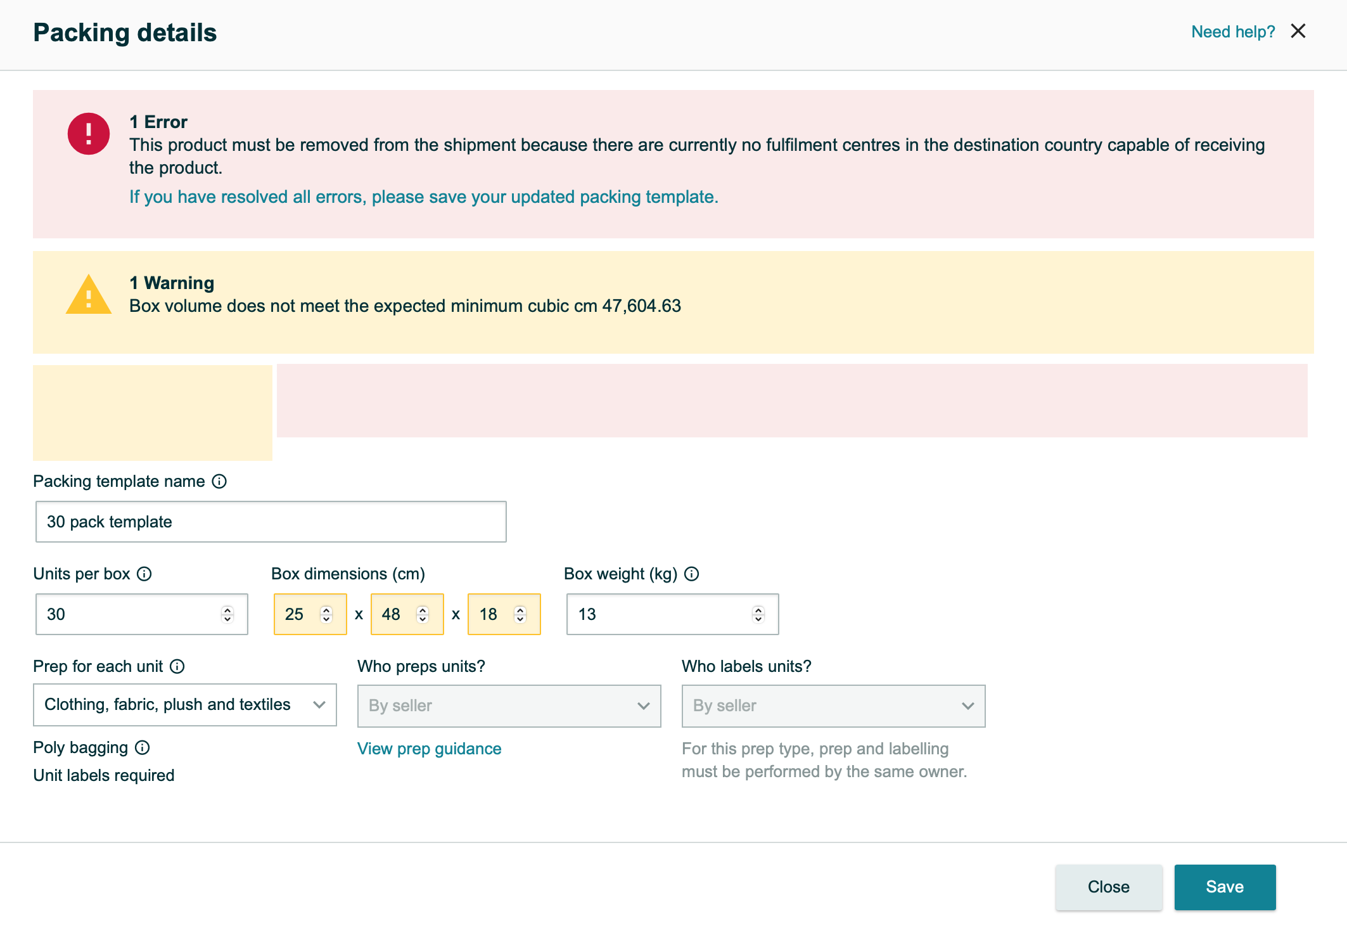Click the Units per box input

[142, 614]
